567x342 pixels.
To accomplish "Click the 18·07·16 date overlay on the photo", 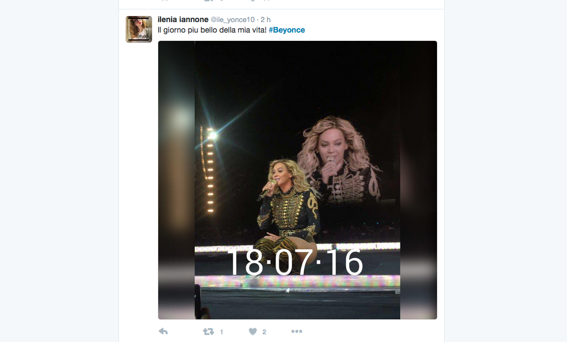I will tap(295, 262).
